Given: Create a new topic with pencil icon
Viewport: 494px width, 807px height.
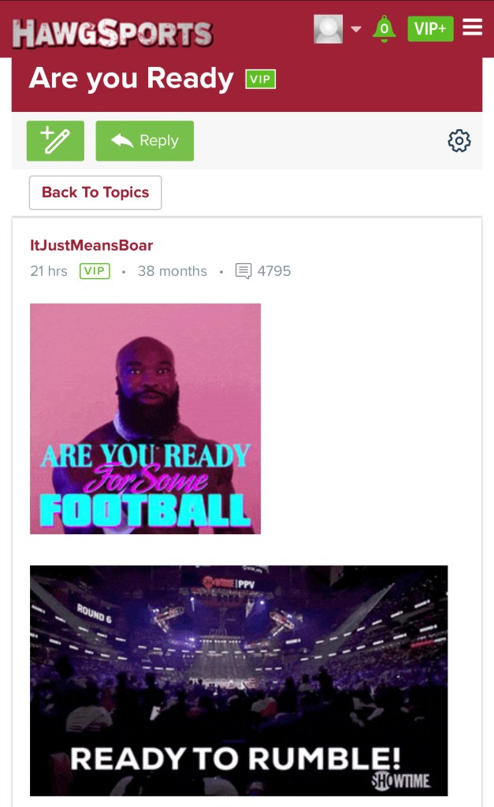Looking at the screenshot, I should [x=55, y=140].
